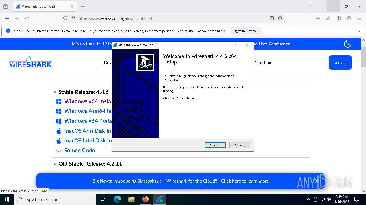The height and width of the screenshot is (205, 366).
Task: Open the Members menu item
Action: coord(263,62)
